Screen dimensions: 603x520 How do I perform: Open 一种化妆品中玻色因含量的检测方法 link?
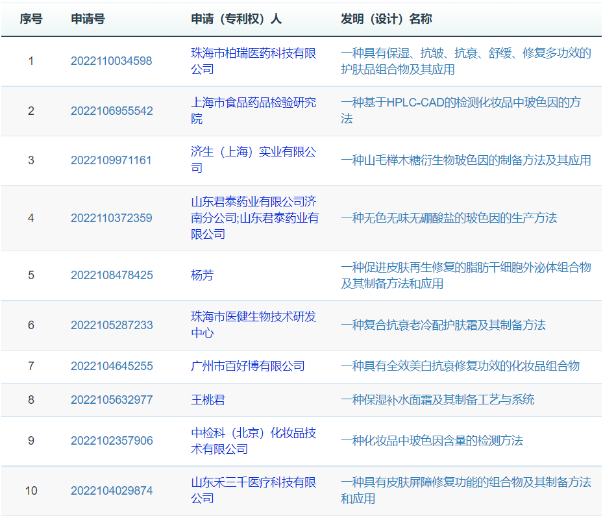432,441
